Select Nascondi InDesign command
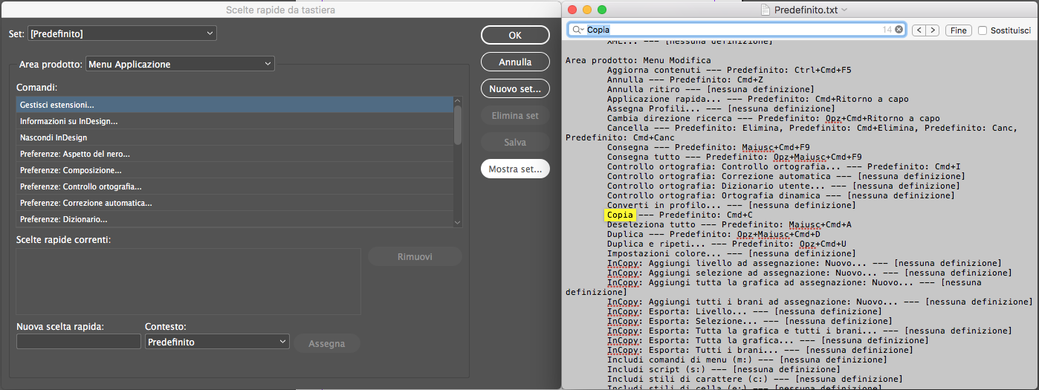The height and width of the screenshot is (390, 1039). (234, 137)
